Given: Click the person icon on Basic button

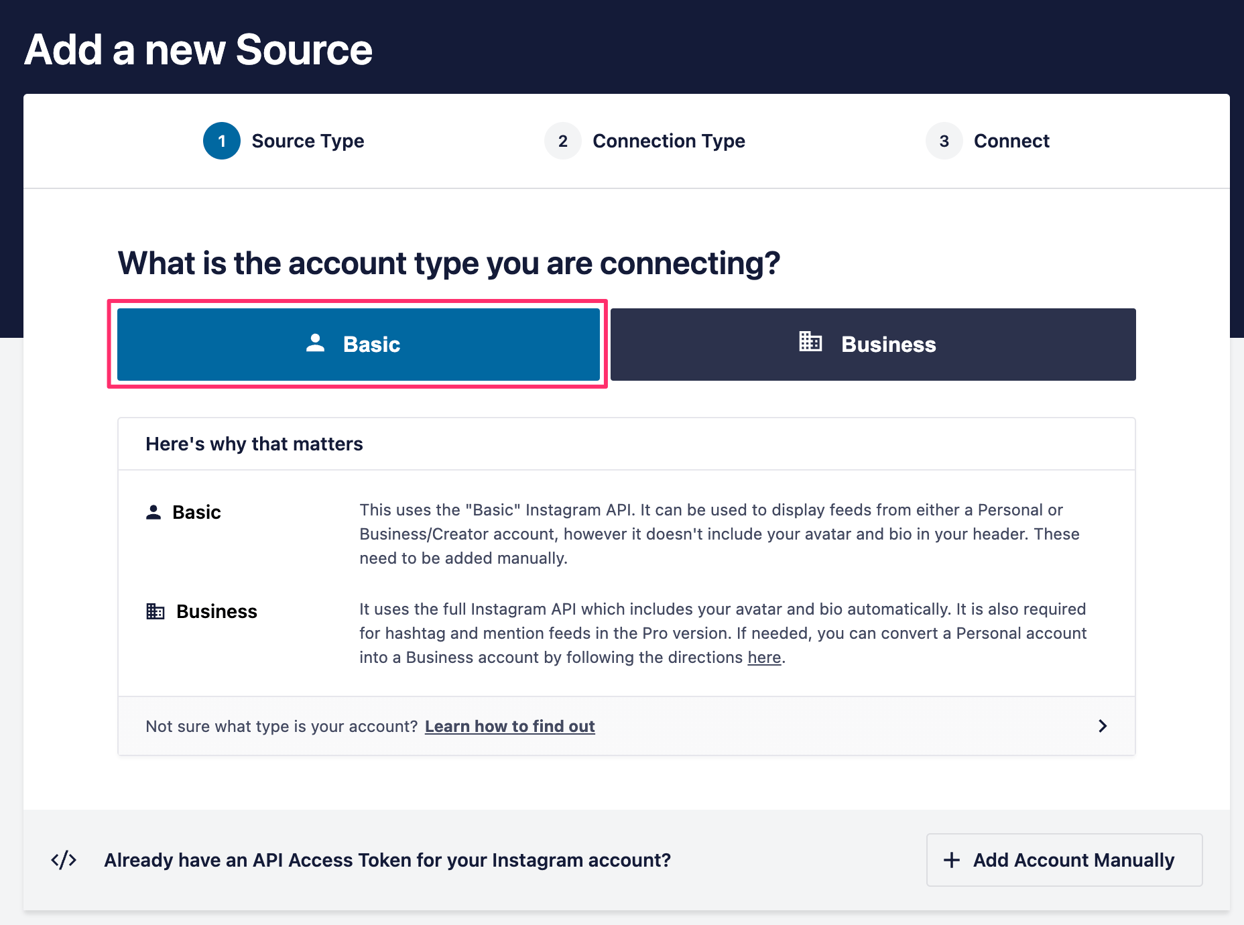Looking at the screenshot, I should 315,343.
